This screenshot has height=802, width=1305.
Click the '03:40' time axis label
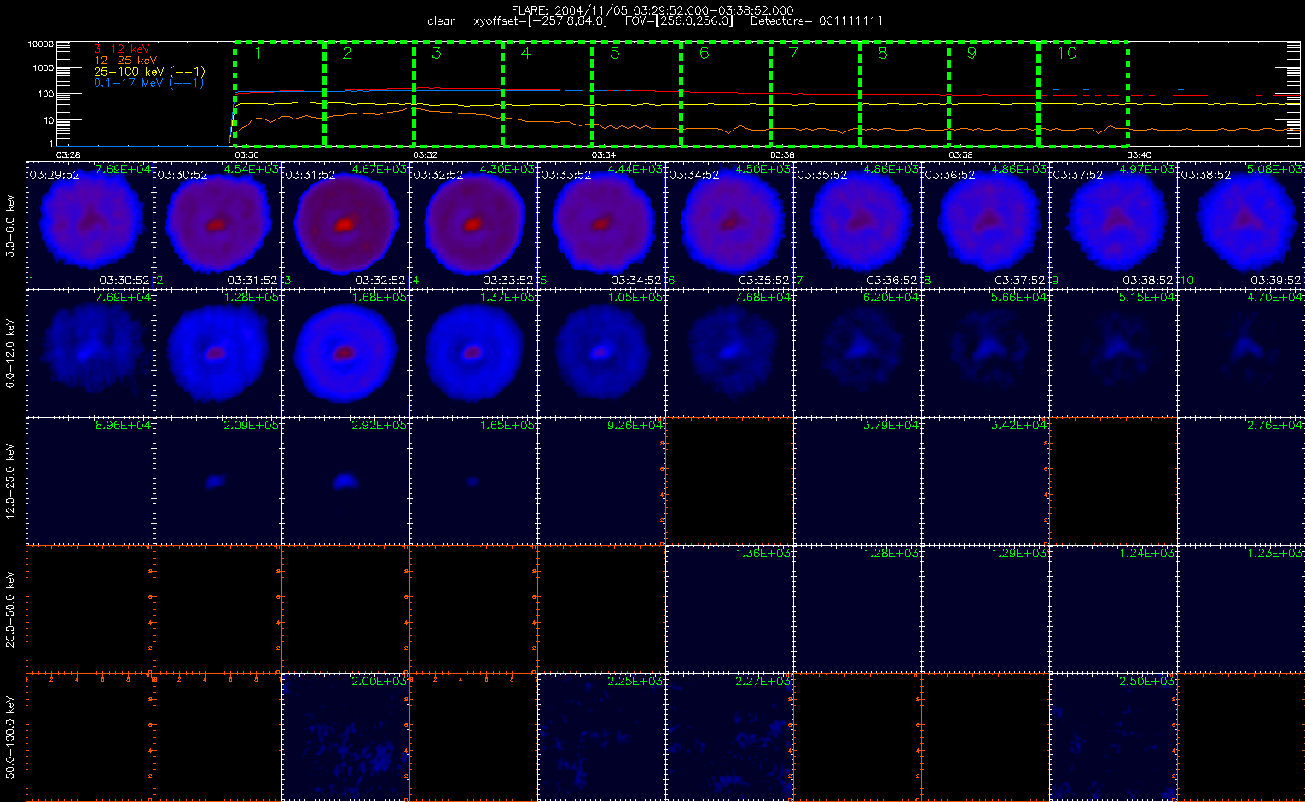(1139, 155)
